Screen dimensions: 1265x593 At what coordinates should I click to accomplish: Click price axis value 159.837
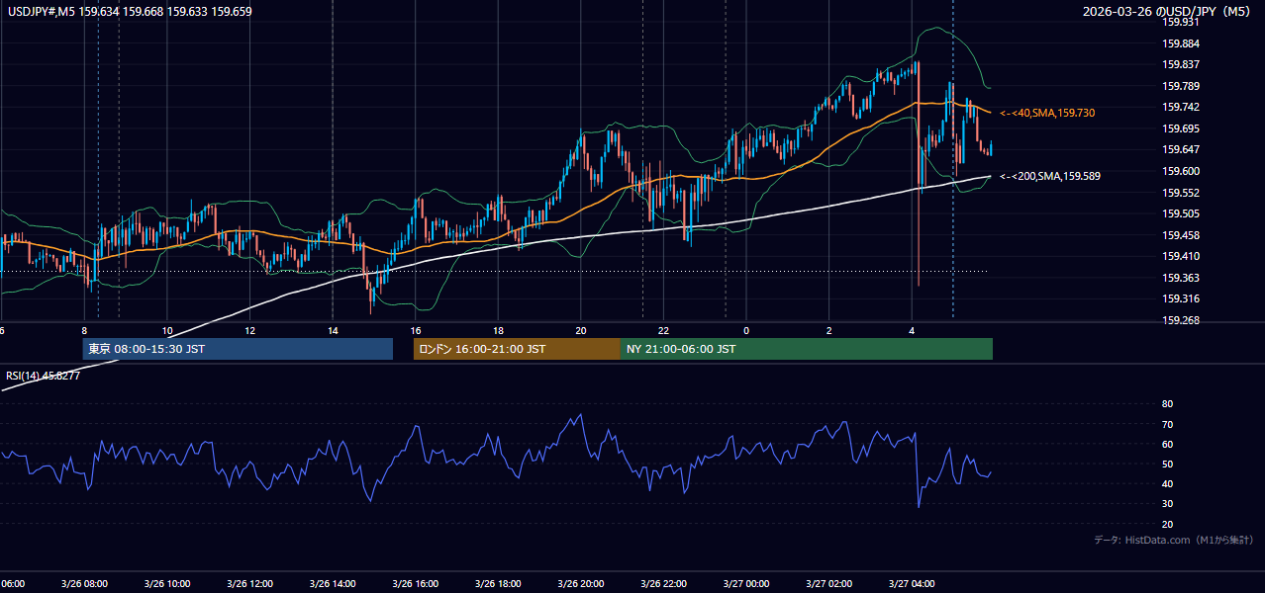tap(1181, 64)
